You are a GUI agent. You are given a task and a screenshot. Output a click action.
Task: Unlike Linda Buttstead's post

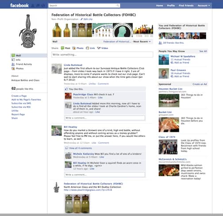click(x=92, y=84)
